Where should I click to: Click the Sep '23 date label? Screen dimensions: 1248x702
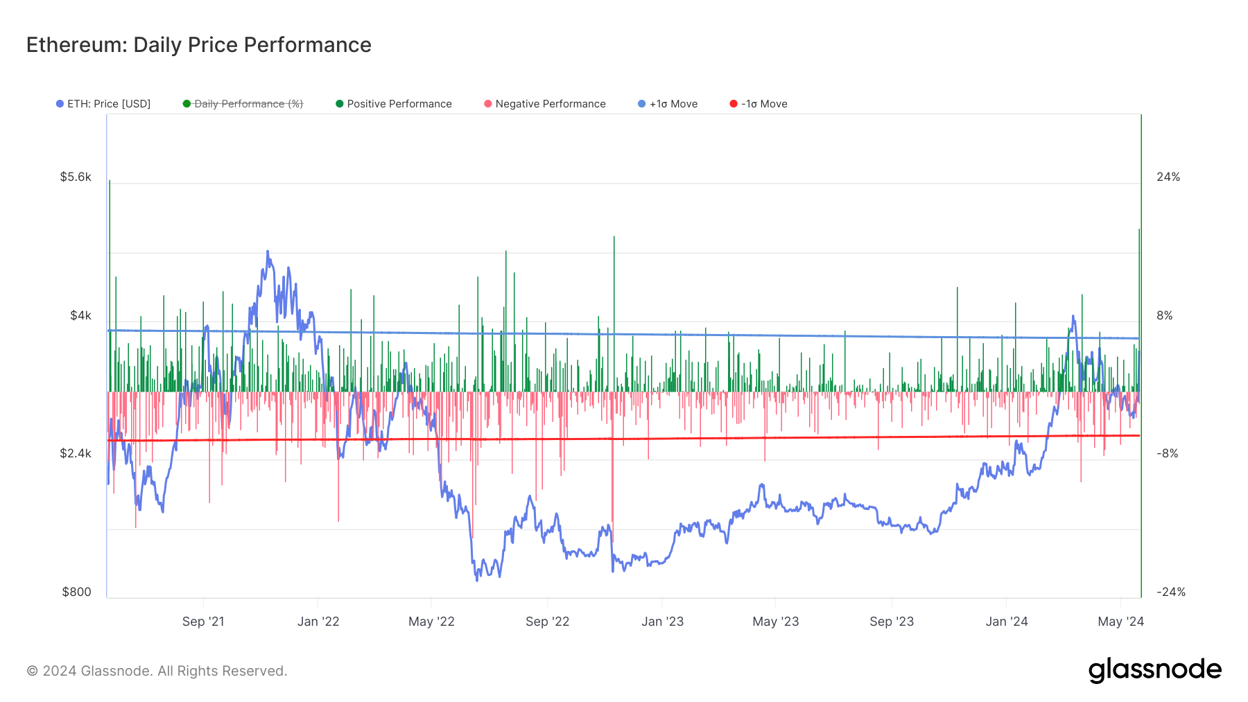pos(892,622)
